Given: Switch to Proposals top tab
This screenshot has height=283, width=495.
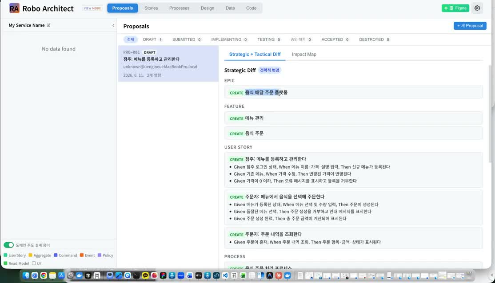Looking at the screenshot, I should point(123,8).
